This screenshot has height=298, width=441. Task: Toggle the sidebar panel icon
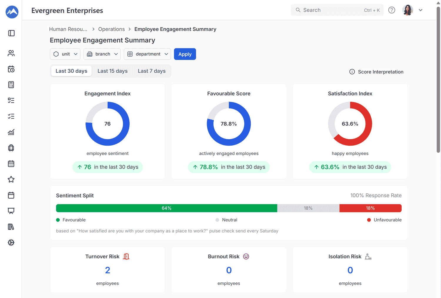11,33
